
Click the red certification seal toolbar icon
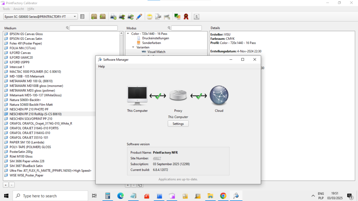[x=186, y=16]
